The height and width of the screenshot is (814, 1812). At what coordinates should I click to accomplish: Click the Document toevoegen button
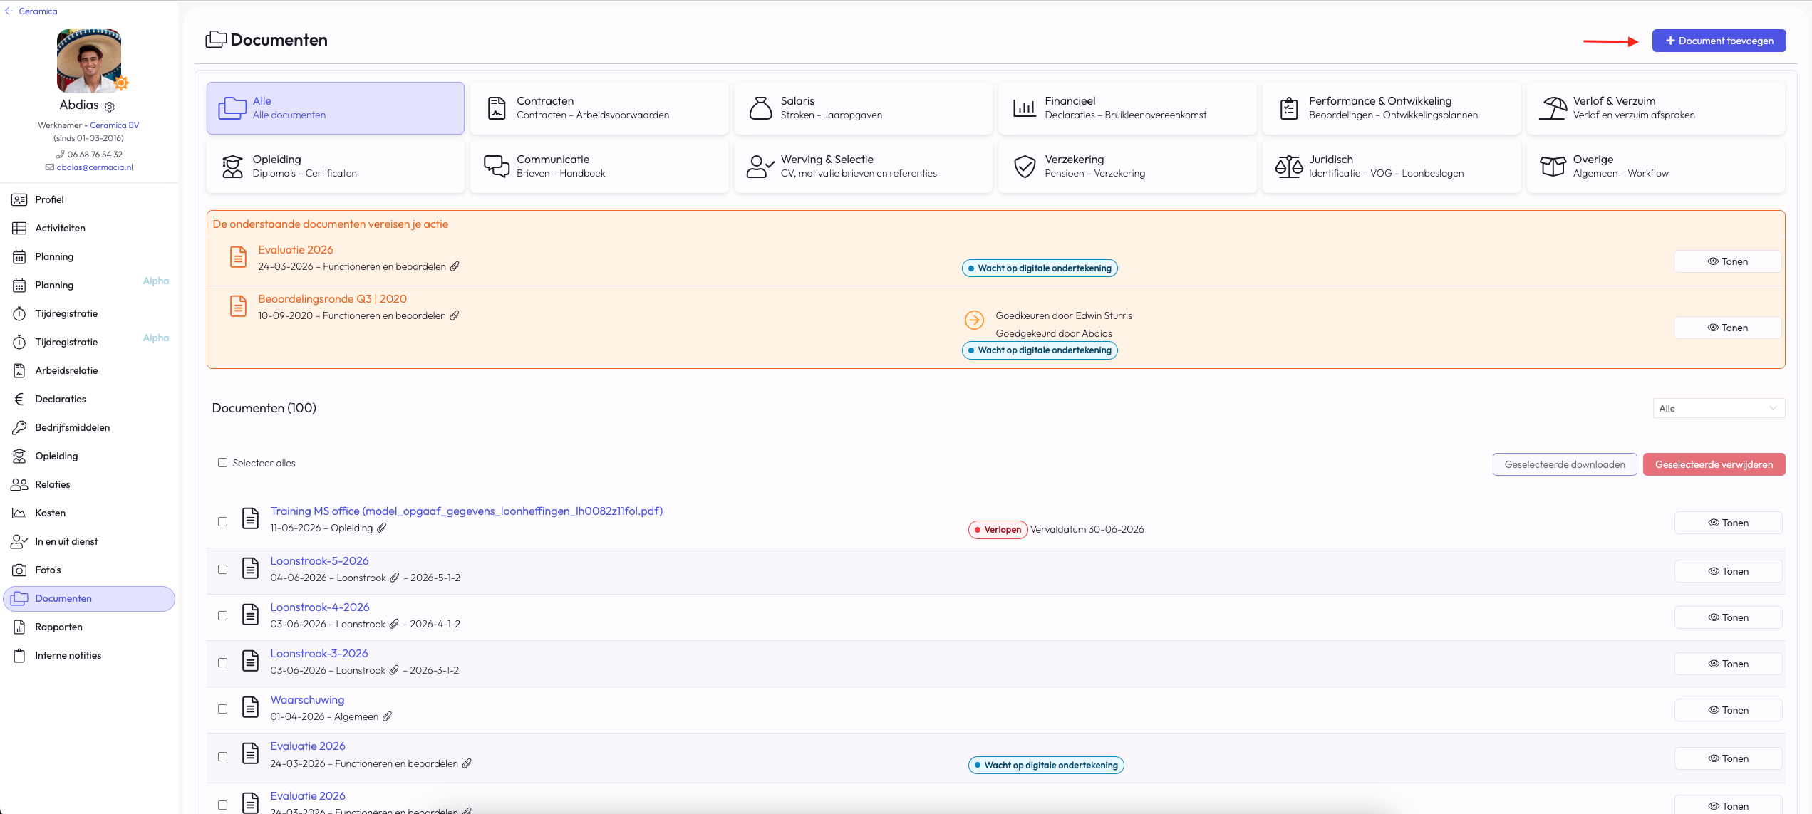[x=1719, y=41]
